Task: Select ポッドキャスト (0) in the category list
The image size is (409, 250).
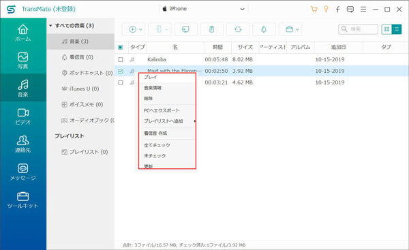Action: 80,73
